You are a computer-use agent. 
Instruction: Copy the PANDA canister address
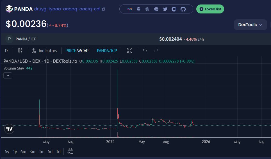point(104,9)
